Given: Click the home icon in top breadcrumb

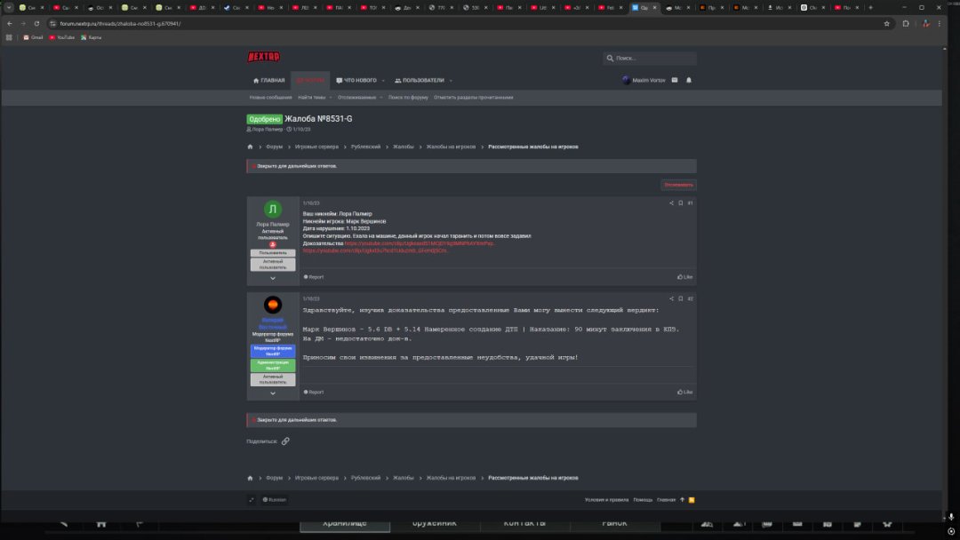Looking at the screenshot, I should pos(250,147).
